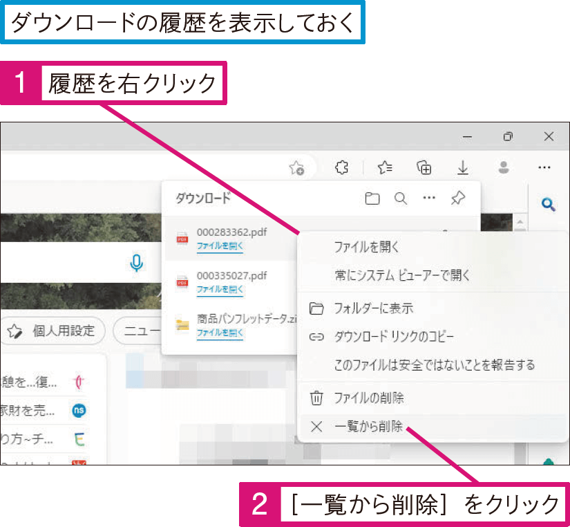
Task: Add this page to favorites star icon
Action: click(296, 168)
